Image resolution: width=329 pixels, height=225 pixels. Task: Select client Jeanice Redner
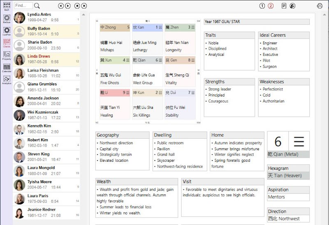pyautogui.click(x=46, y=213)
